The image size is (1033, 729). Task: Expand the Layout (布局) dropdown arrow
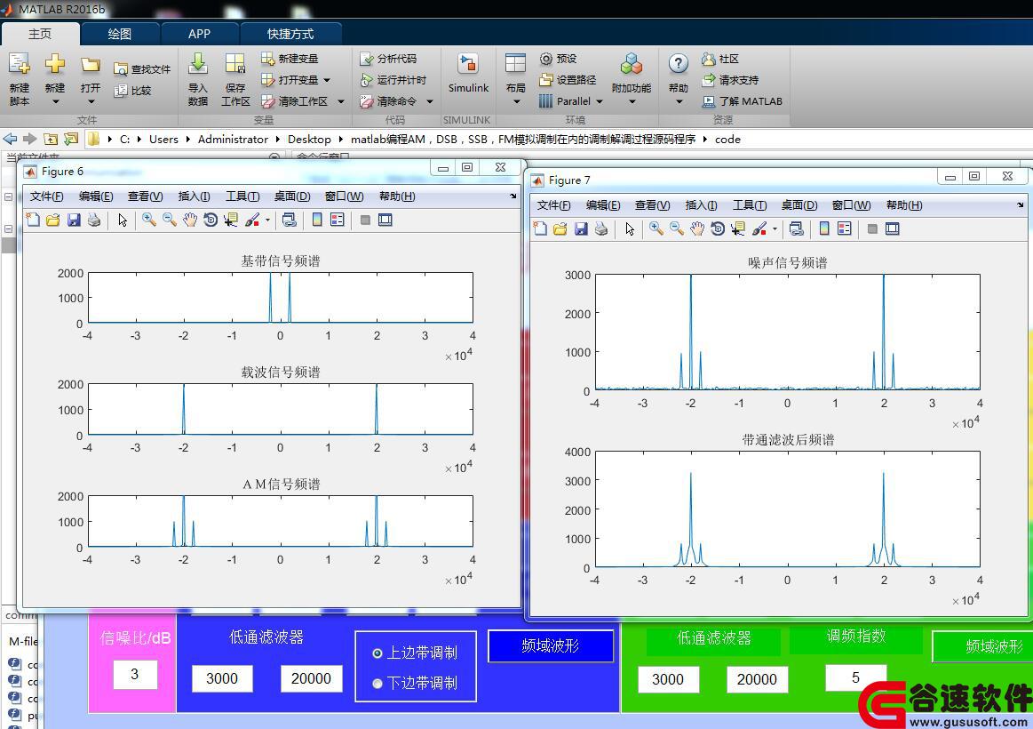[517, 101]
